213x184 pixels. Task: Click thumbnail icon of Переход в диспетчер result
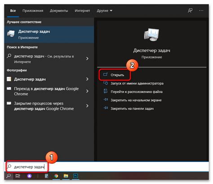(x=9, y=89)
